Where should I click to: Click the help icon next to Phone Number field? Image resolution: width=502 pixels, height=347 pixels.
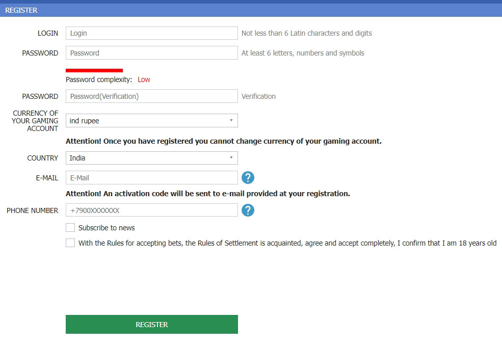point(248,210)
